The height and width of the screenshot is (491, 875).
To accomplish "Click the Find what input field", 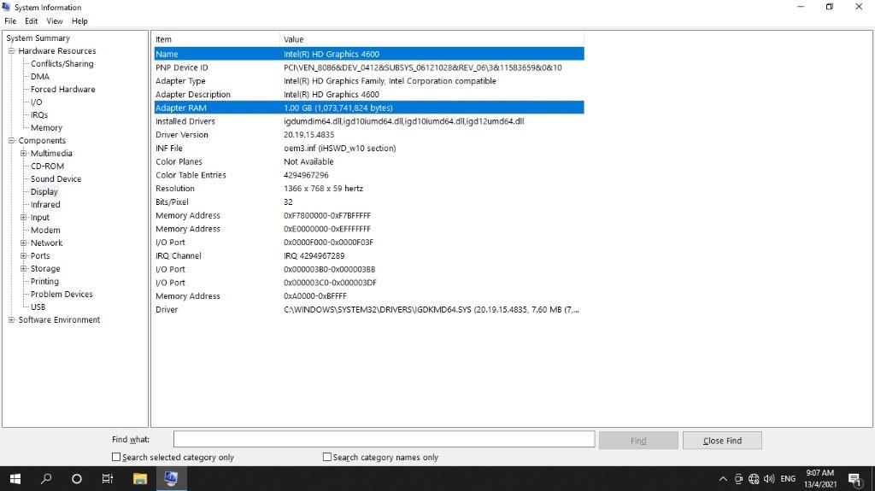I will pos(384,439).
